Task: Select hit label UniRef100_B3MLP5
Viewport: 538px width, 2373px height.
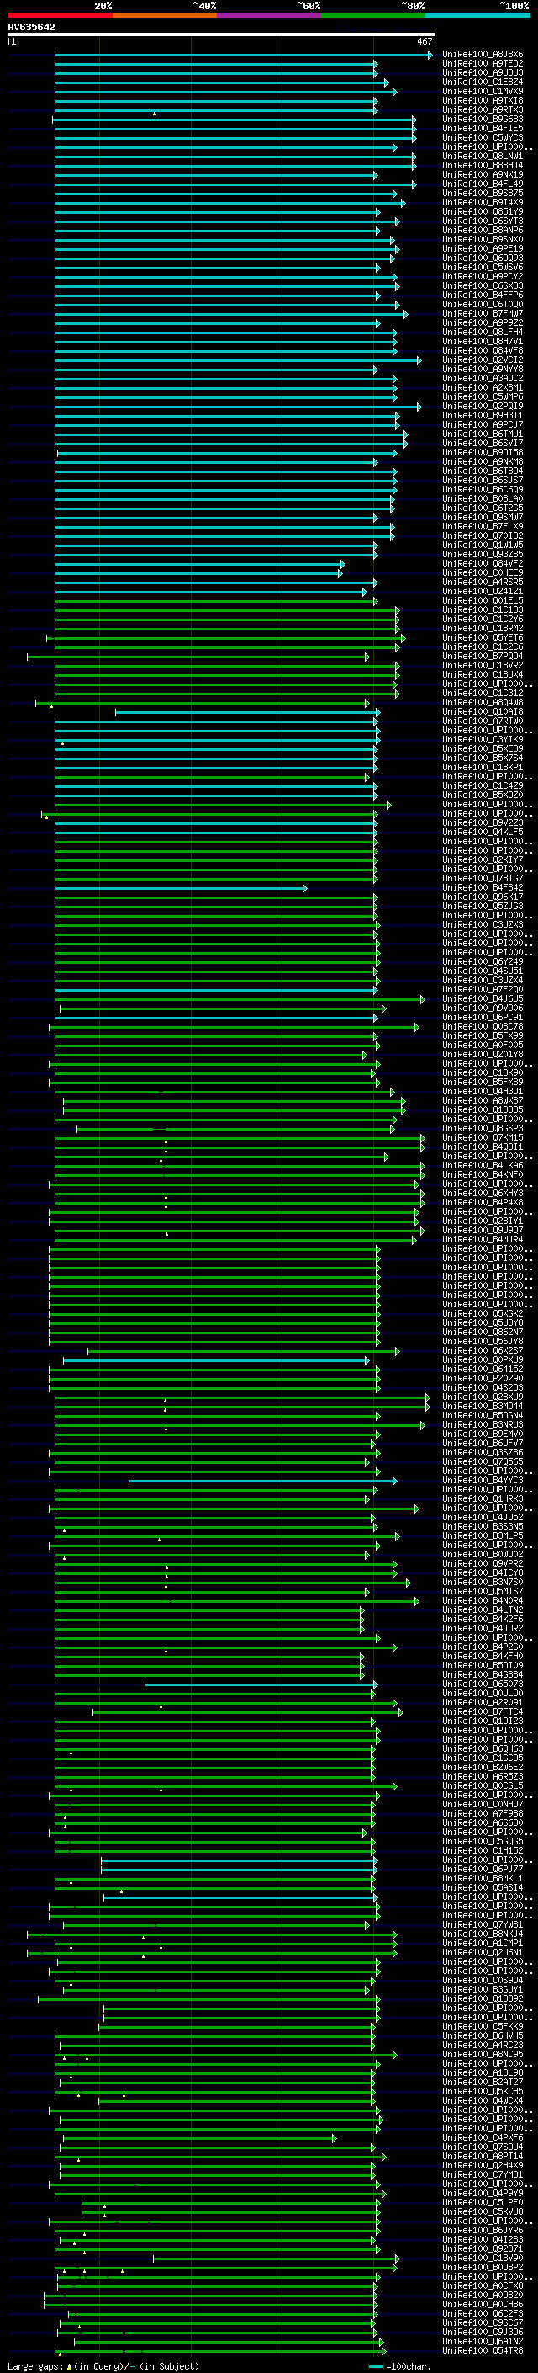Action: 482,1536
